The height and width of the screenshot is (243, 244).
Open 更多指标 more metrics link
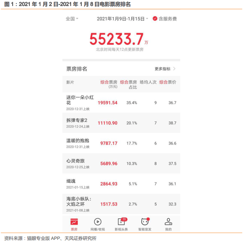click(162, 69)
